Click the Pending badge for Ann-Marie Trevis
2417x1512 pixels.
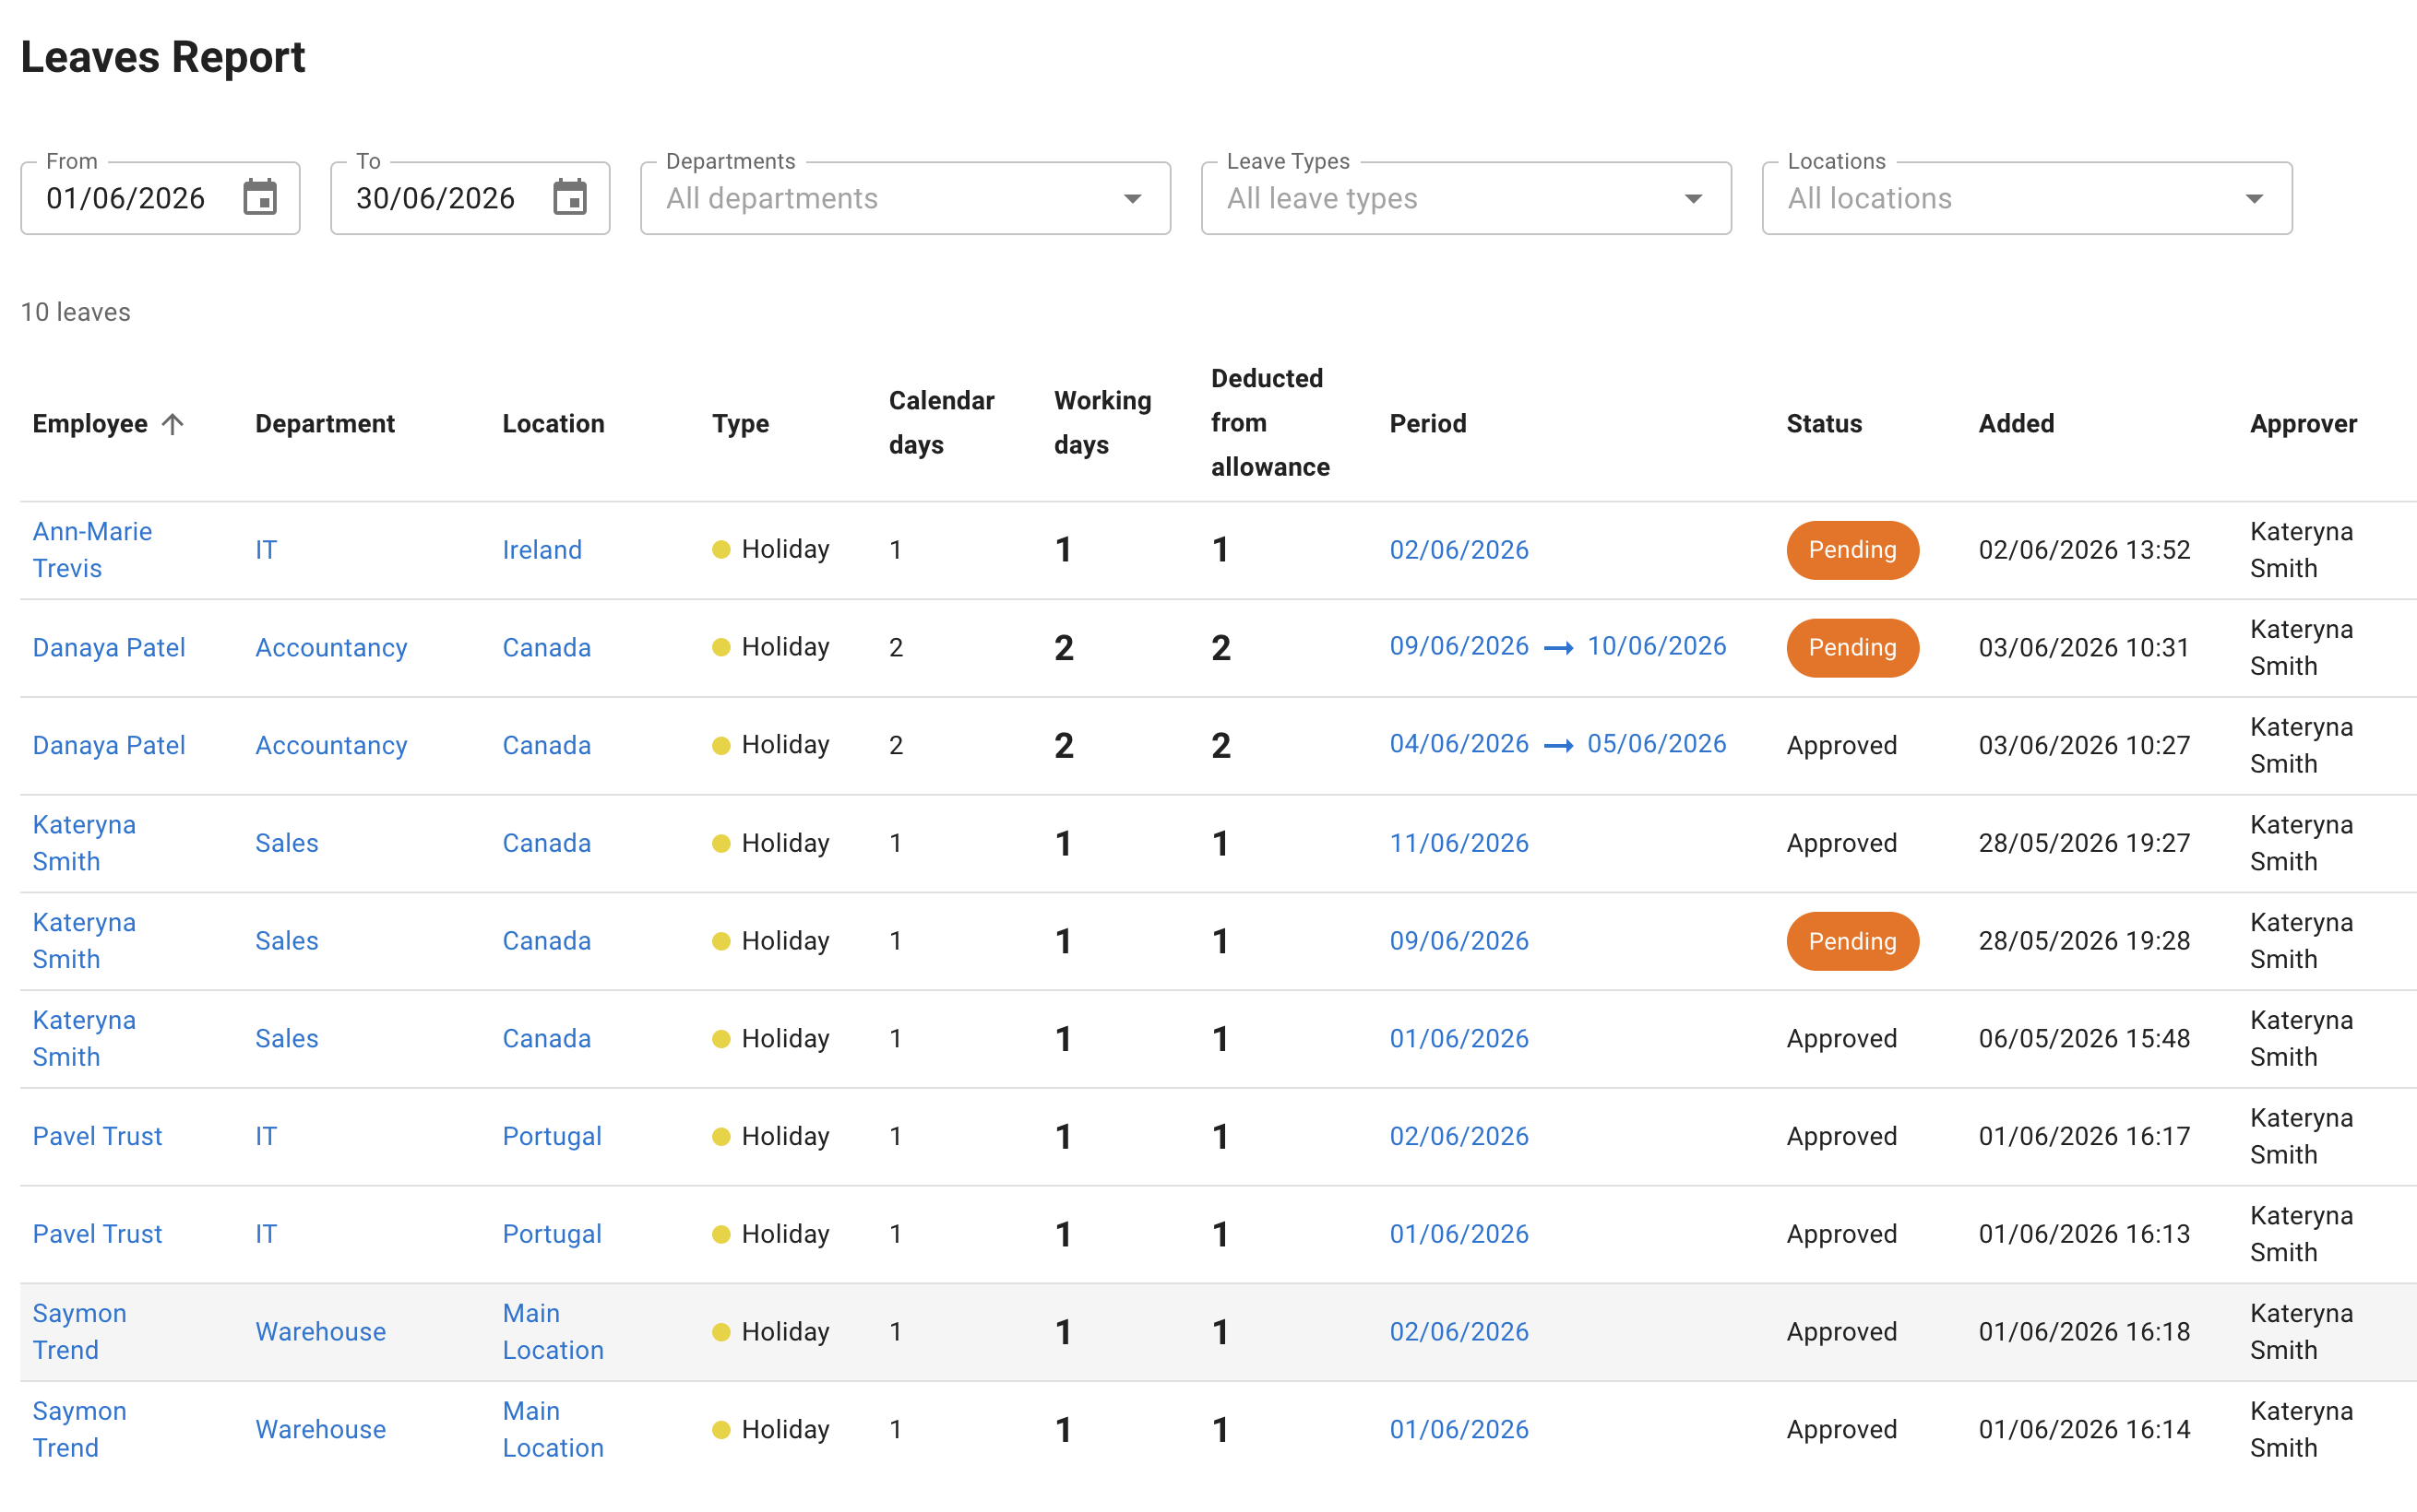(x=1851, y=550)
